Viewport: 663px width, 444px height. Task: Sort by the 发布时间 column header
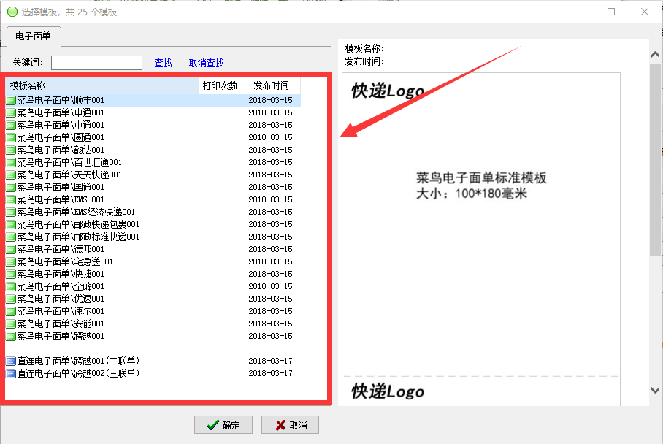(271, 85)
